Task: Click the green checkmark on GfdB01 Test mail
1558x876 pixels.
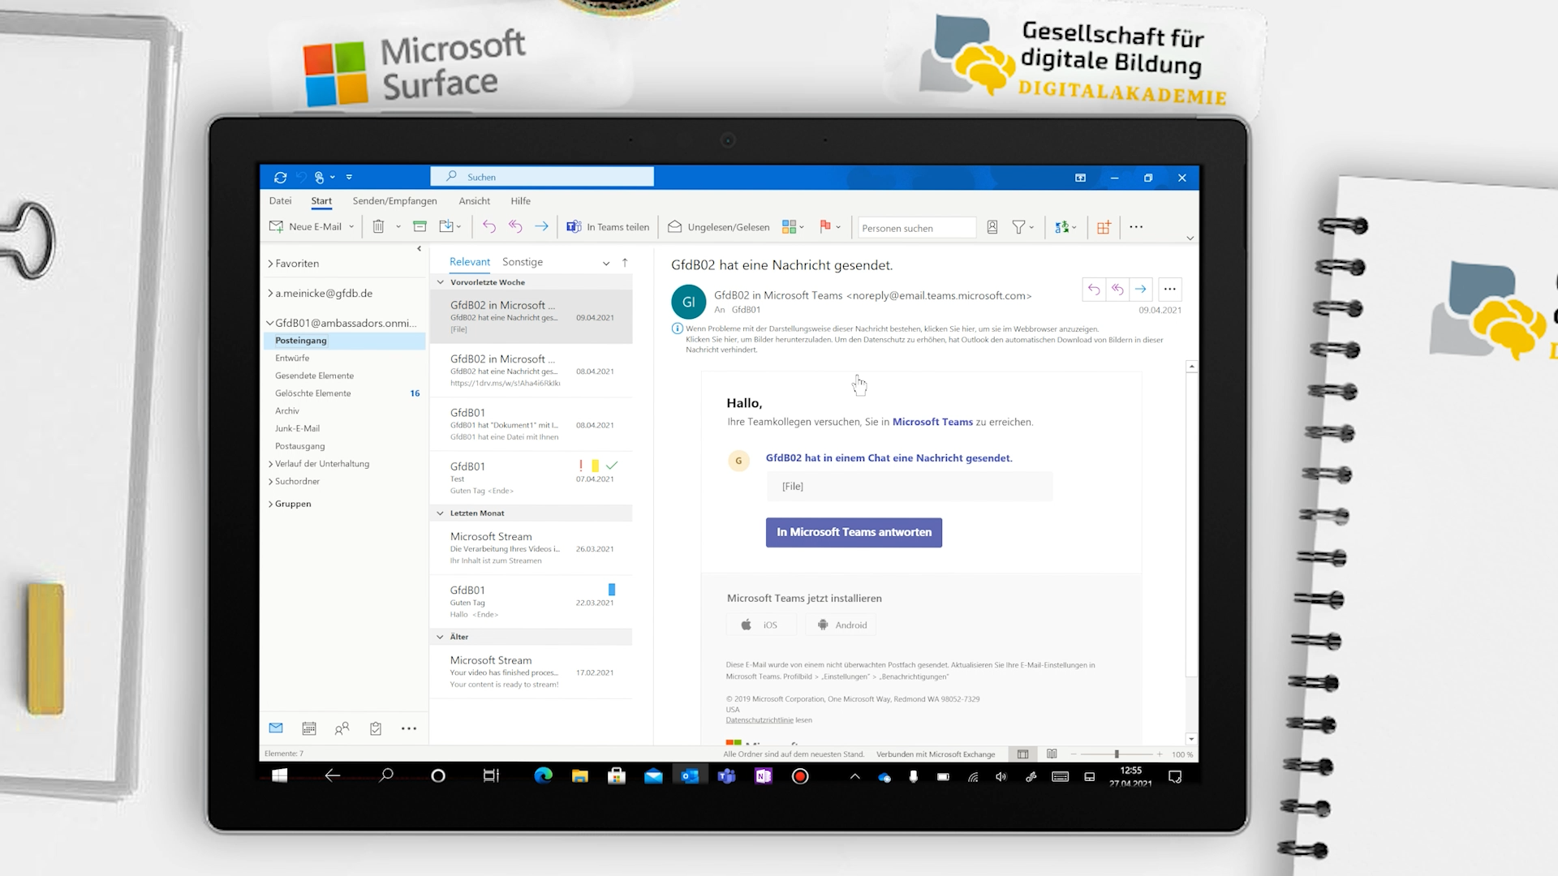Action: (612, 466)
